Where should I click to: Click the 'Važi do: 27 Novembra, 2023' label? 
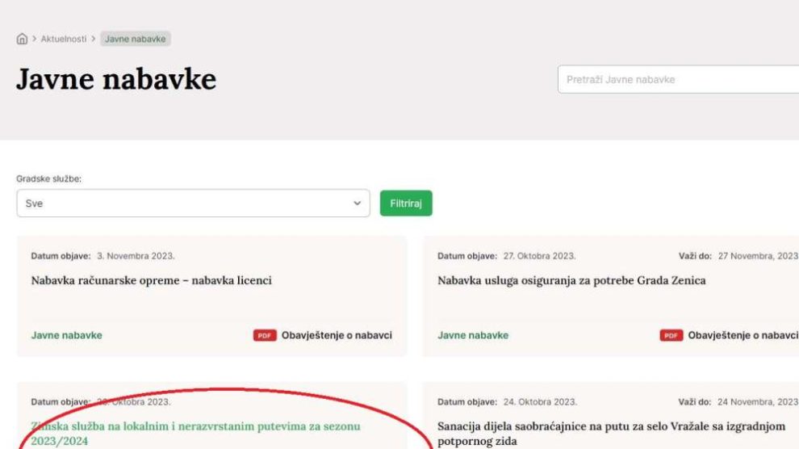coord(738,256)
